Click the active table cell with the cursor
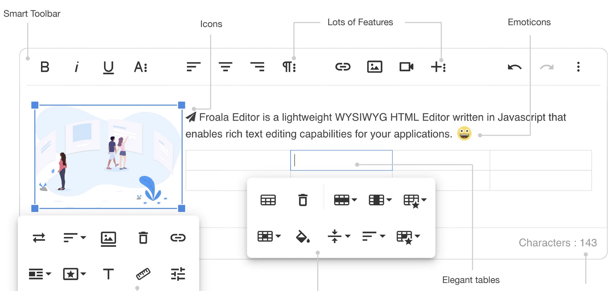 tap(341, 160)
